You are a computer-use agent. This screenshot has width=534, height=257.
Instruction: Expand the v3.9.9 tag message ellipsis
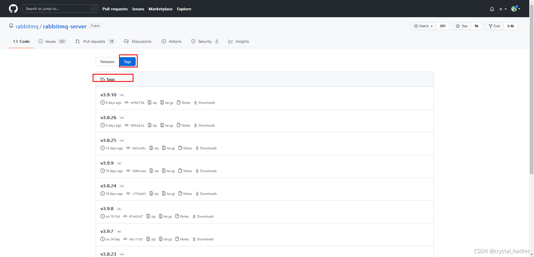[119, 163]
